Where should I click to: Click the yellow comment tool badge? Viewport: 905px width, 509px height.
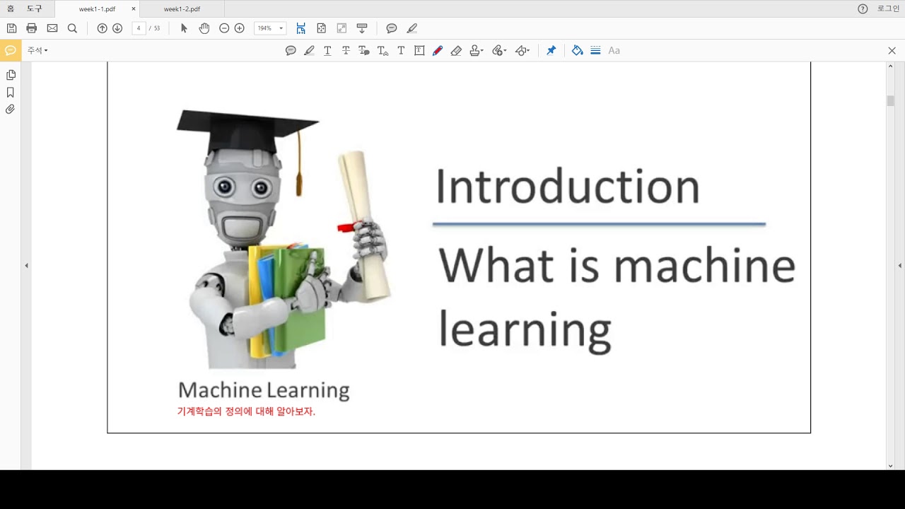11,50
